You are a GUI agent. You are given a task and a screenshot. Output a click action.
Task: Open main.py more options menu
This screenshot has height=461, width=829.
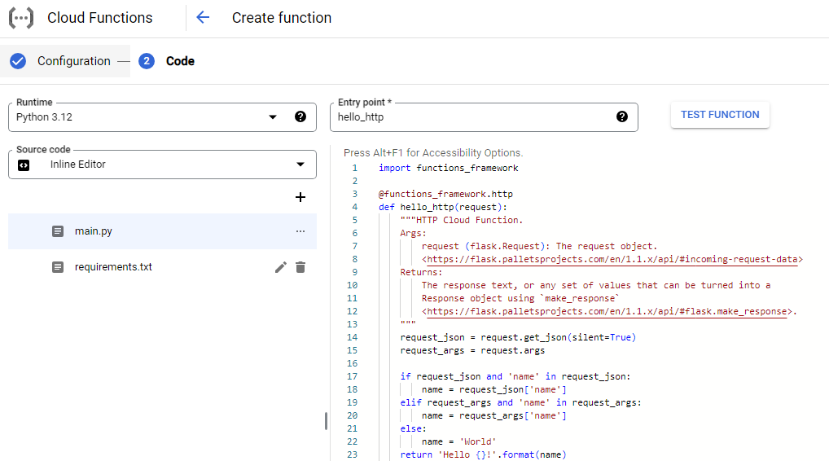click(x=300, y=231)
